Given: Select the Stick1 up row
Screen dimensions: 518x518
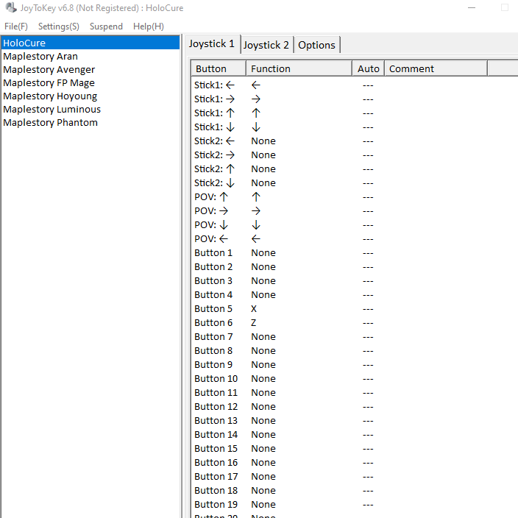Looking at the screenshot, I should pyautogui.click(x=353, y=113).
